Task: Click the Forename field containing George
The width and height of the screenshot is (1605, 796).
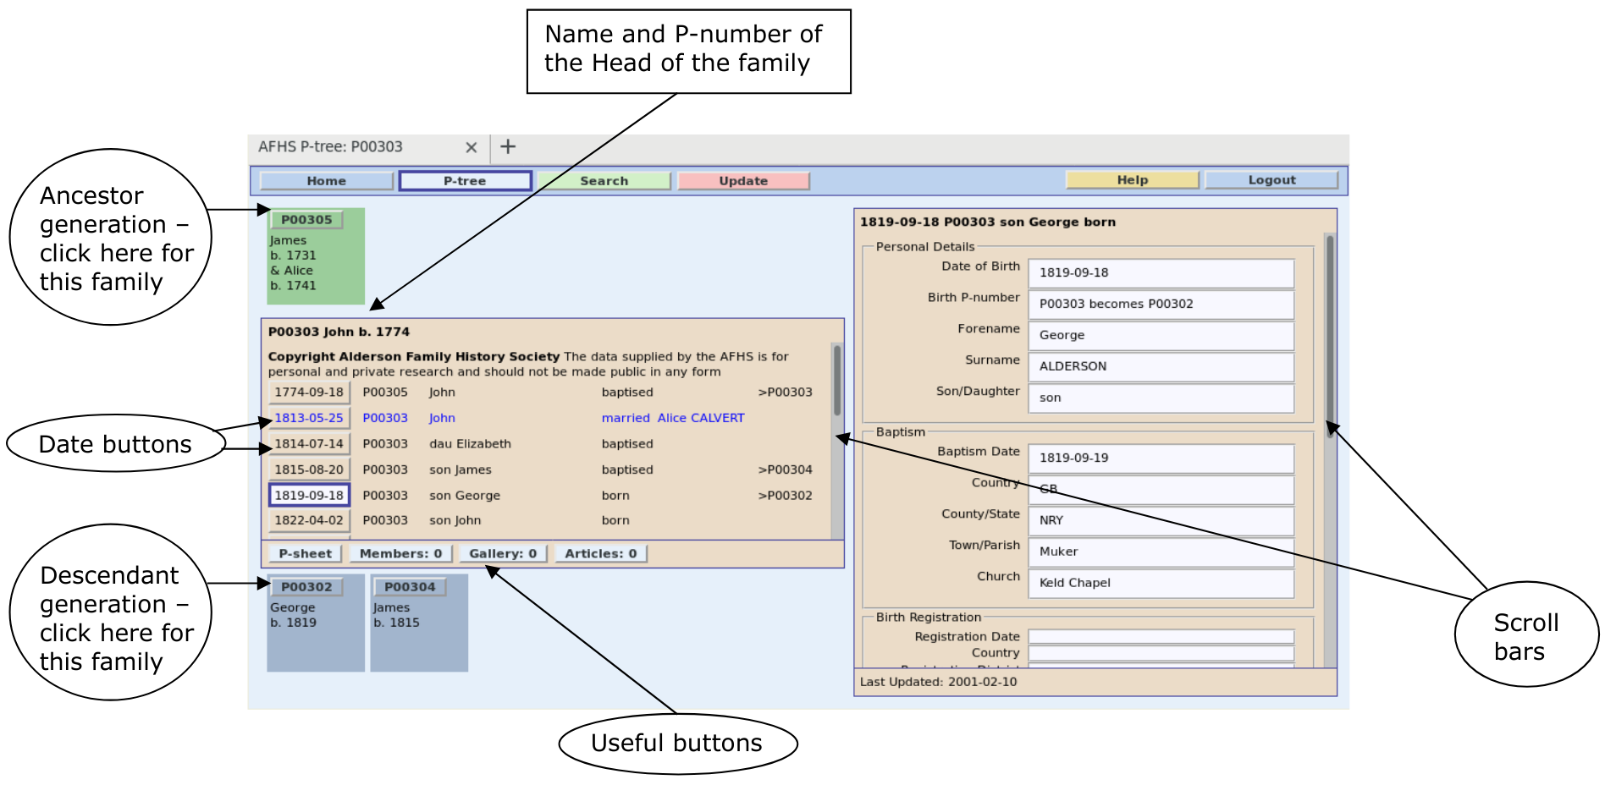Action: tap(1160, 335)
